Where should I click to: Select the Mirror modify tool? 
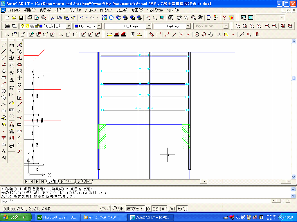pyautogui.click(x=19, y=58)
